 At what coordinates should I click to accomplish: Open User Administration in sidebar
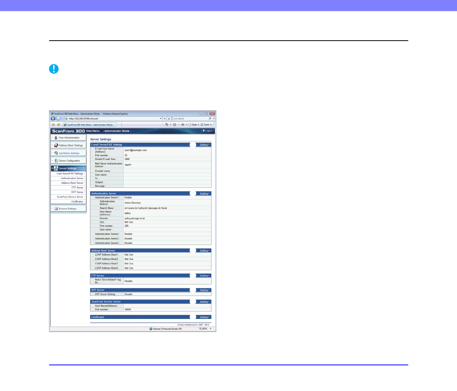click(69, 138)
